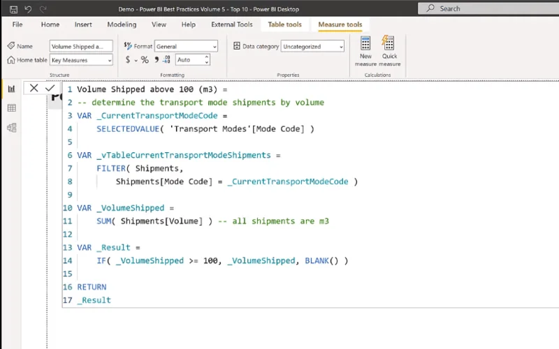Click the green comment on line 2
The image size is (559, 349).
click(x=201, y=102)
